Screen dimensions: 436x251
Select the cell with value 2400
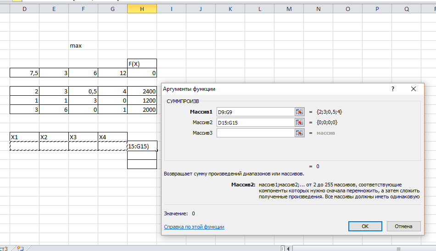coord(142,91)
